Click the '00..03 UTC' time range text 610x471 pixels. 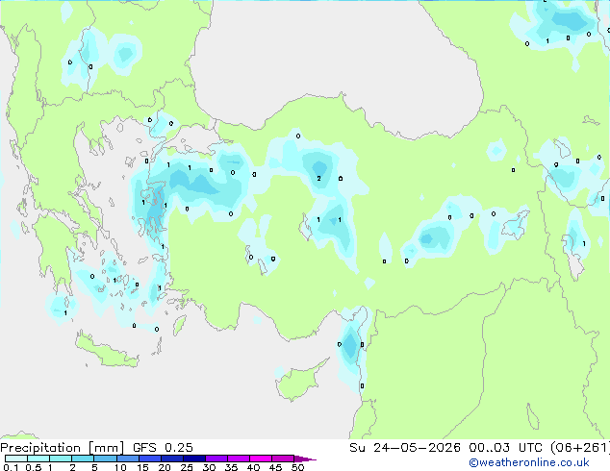click(x=505, y=448)
